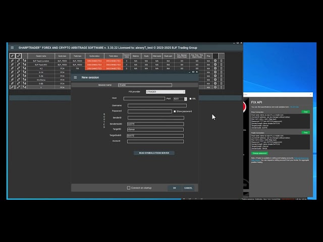This screenshot has width=323, height=242.
Task: Open the SharpTrader main hamburger menu
Action: (12, 48)
